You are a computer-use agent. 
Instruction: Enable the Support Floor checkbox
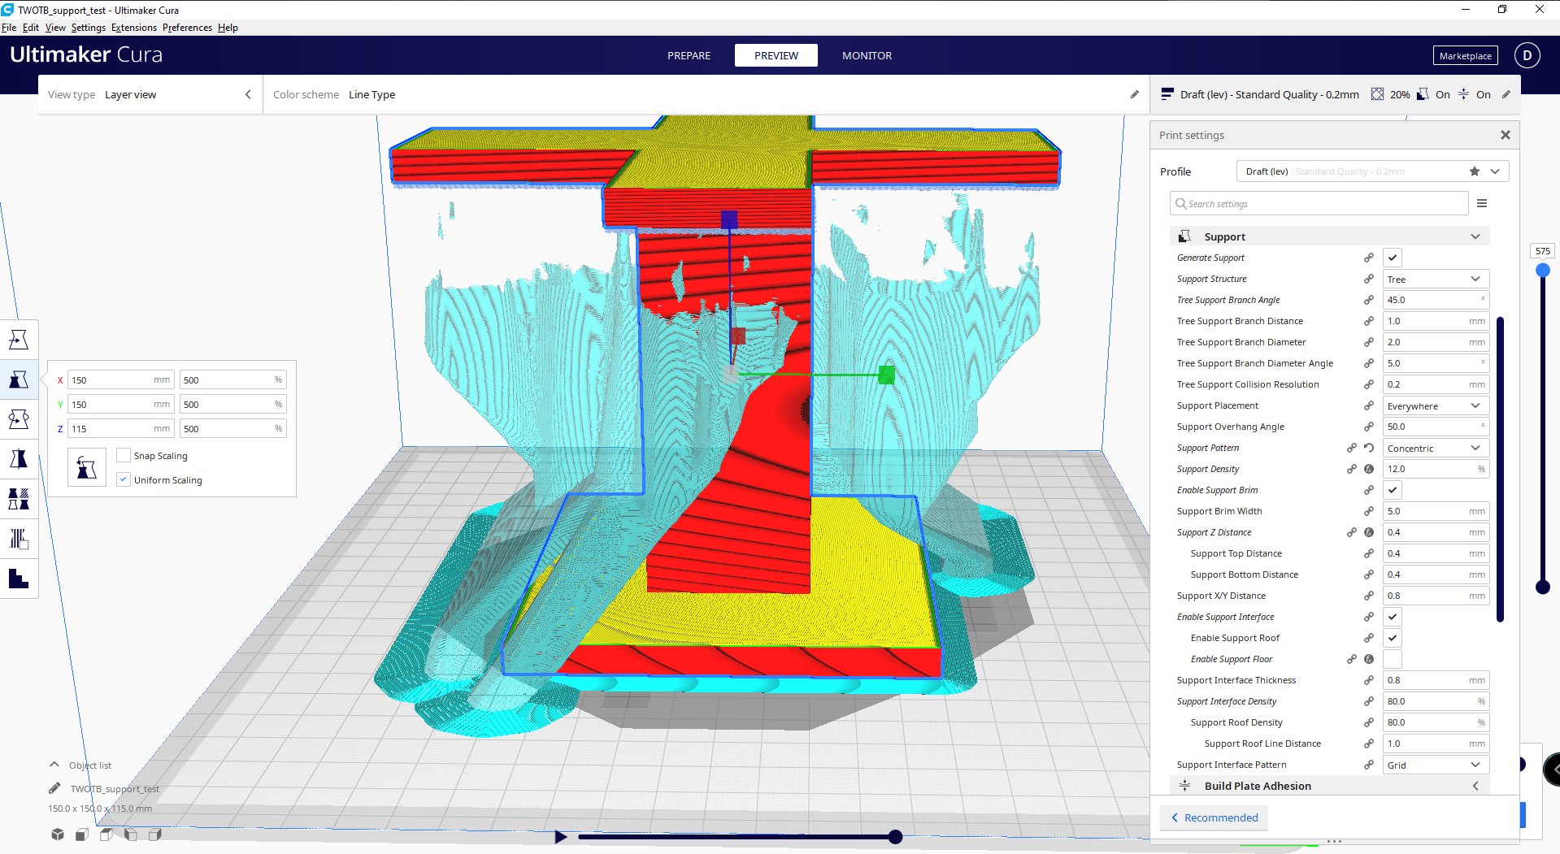[1393, 659]
